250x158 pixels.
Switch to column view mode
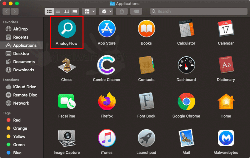click(66, 11)
